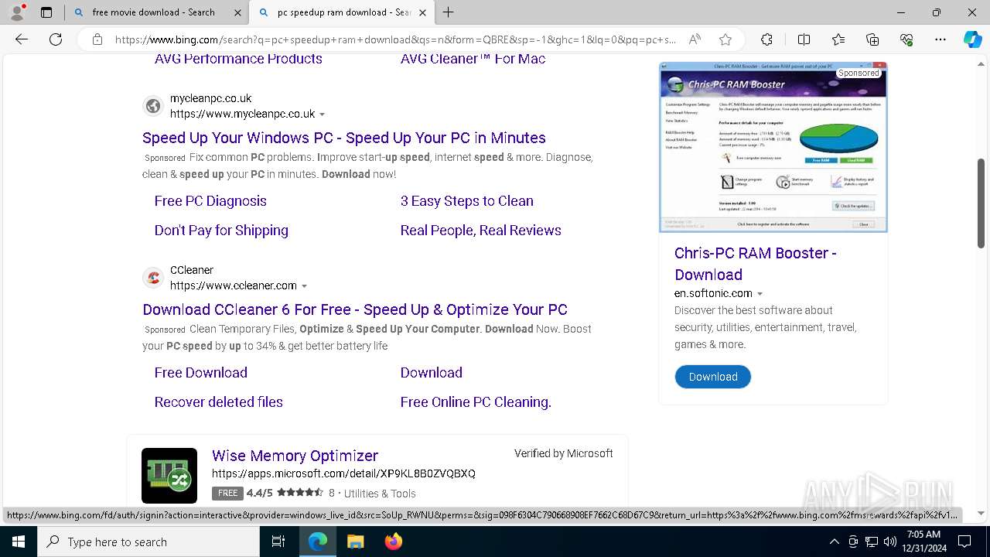Add this page to favorites star
Image resolution: width=990 pixels, height=557 pixels.
725,39
